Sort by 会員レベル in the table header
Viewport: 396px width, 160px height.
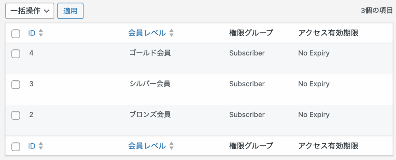coord(147,33)
